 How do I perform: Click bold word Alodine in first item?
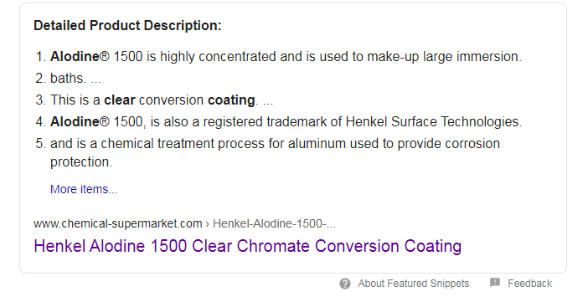coord(75,57)
